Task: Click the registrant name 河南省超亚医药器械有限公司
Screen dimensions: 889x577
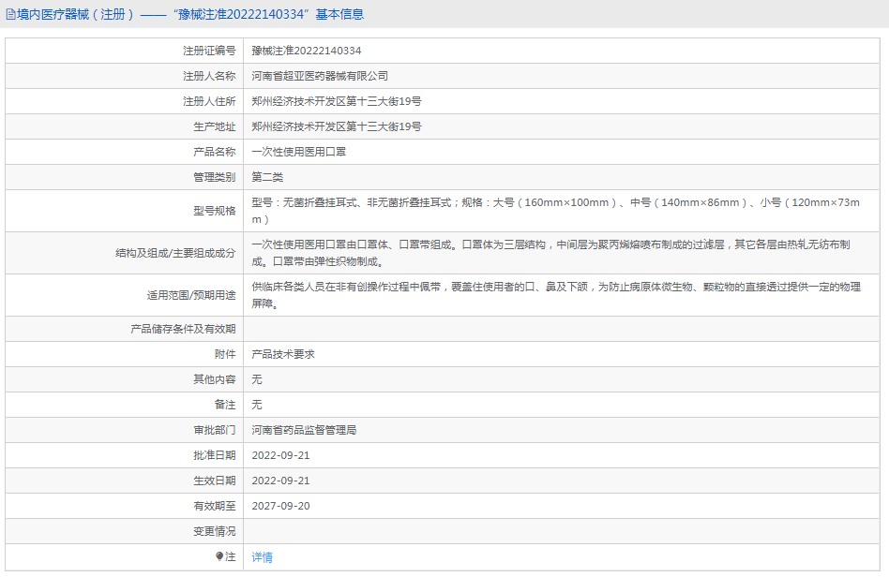Action: click(x=320, y=76)
